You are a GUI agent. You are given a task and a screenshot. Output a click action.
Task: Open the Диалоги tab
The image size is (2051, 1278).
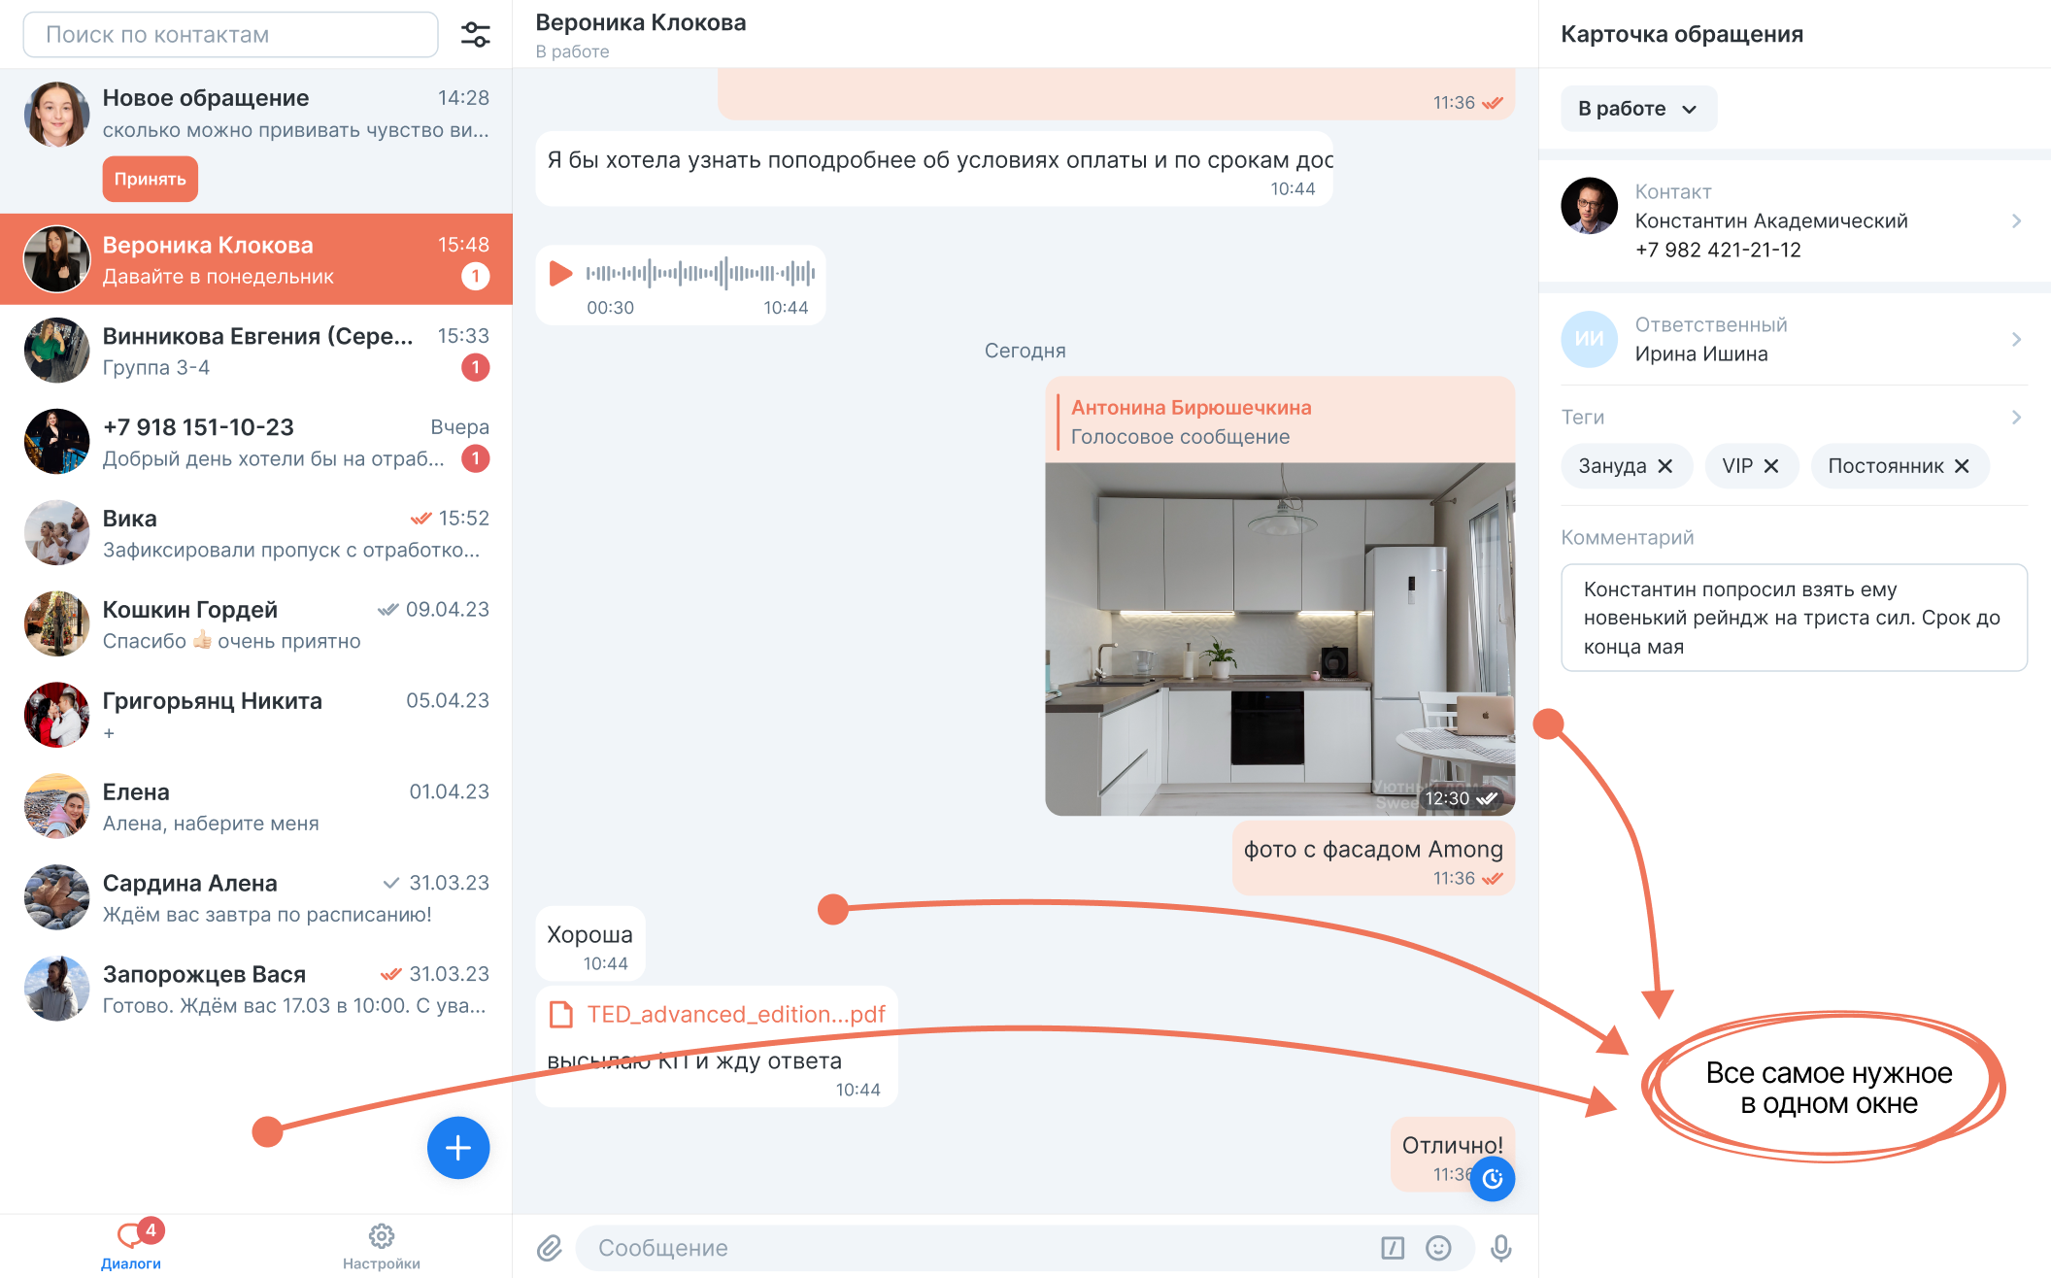click(129, 1246)
